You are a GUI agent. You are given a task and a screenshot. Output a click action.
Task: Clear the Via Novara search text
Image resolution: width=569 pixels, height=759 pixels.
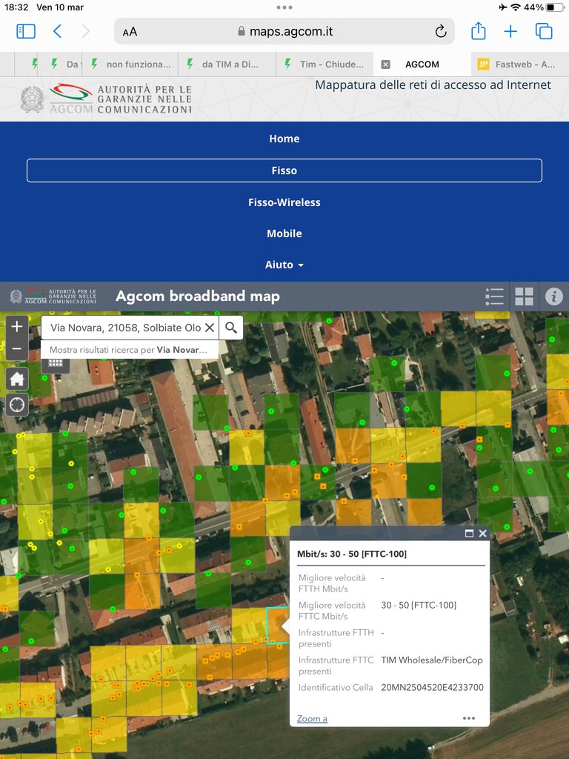click(x=210, y=328)
